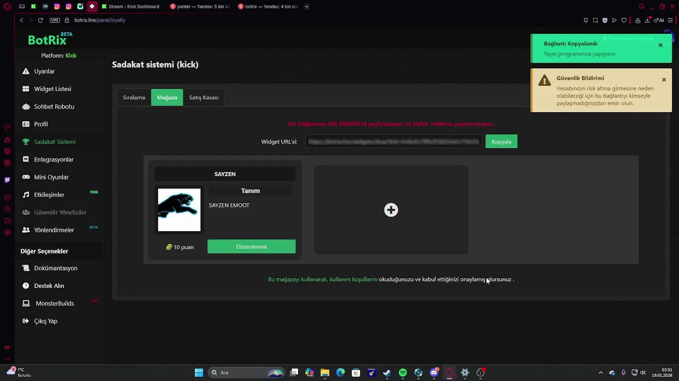
Task: Click the SAYZEN panther thumbnail
Action: 179,210
